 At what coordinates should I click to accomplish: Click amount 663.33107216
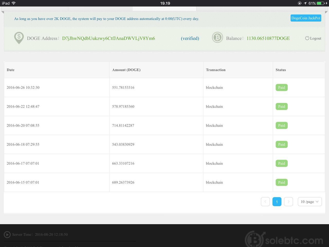pyautogui.click(x=123, y=163)
